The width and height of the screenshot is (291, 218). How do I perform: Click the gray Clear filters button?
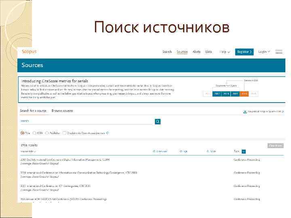click(x=275, y=146)
